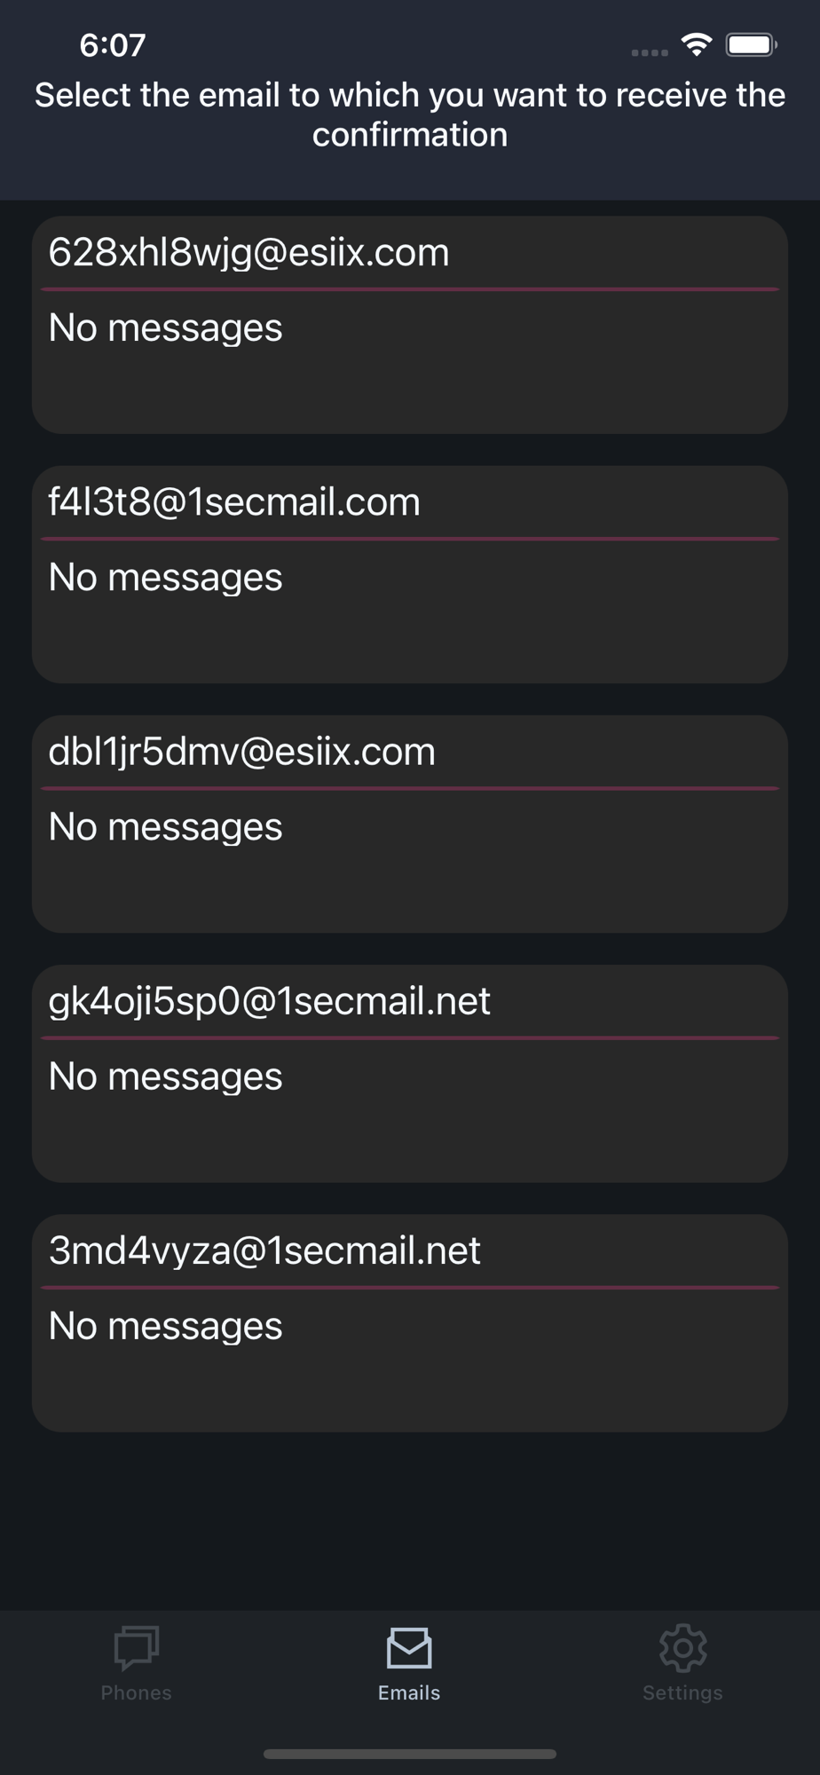Tap the Emails envelope icon

[409, 1648]
